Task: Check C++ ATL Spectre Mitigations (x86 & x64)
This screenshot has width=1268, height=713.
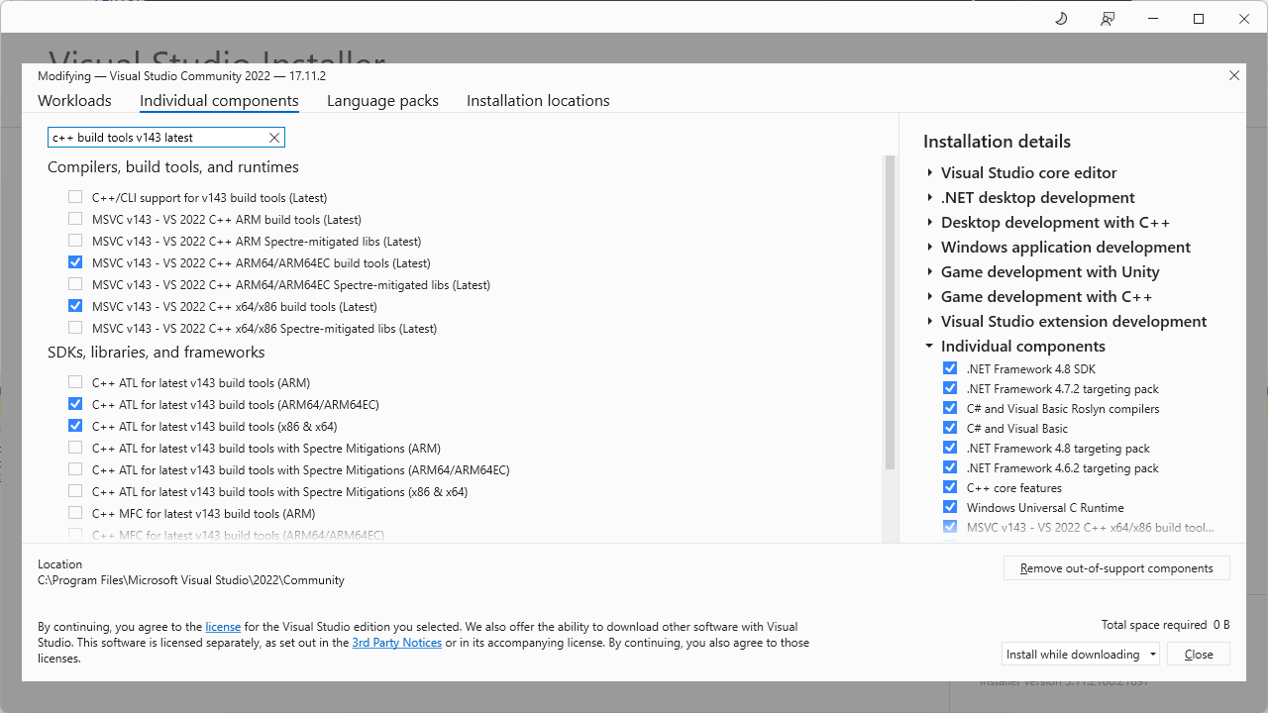Action: coord(75,492)
